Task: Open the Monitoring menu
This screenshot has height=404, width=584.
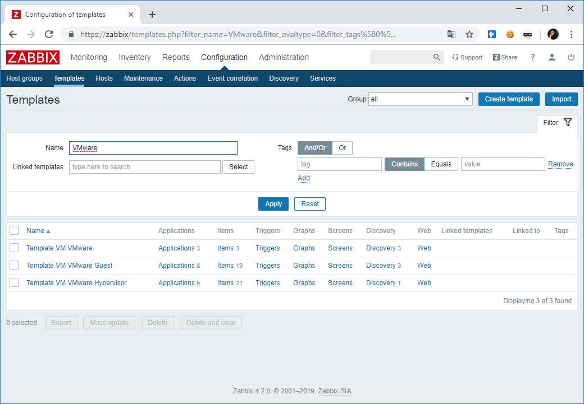Action: click(x=89, y=57)
